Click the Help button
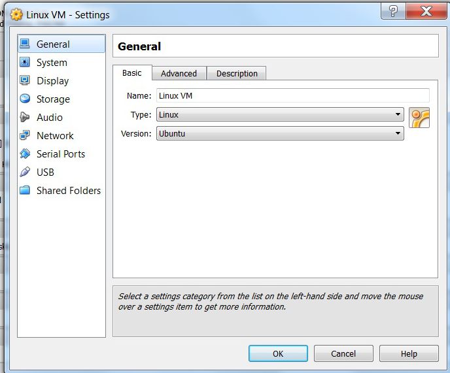 pos(409,353)
